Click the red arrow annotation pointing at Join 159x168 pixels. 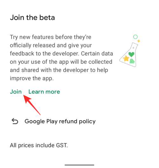click(32, 105)
